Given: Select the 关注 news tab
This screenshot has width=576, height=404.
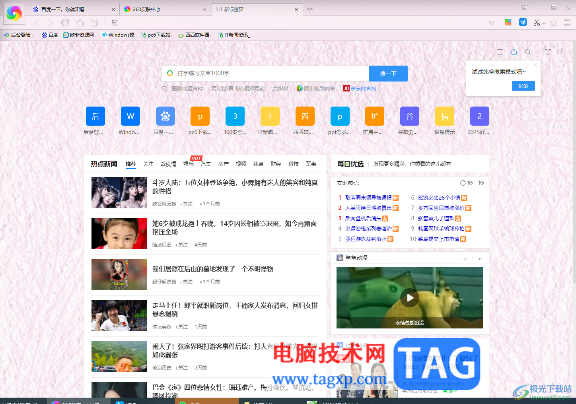Looking at the screenshot, I should click(148, 164).
